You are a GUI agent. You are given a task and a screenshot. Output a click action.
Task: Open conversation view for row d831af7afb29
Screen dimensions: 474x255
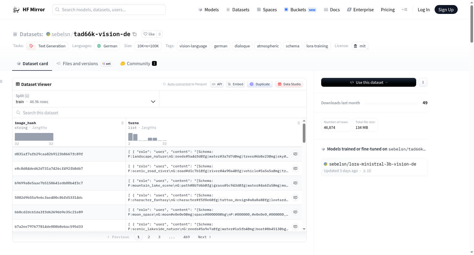click(295, 154)
